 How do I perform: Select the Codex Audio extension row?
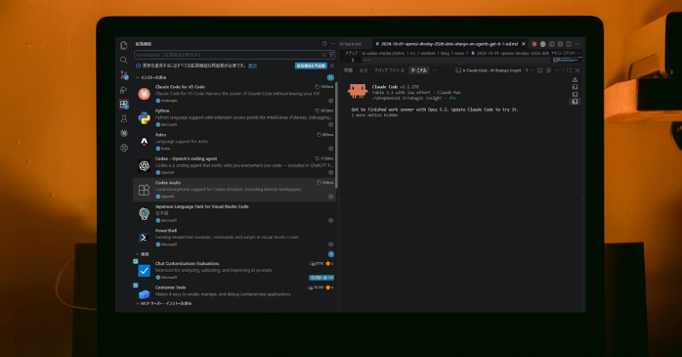[x=234, y=190]
